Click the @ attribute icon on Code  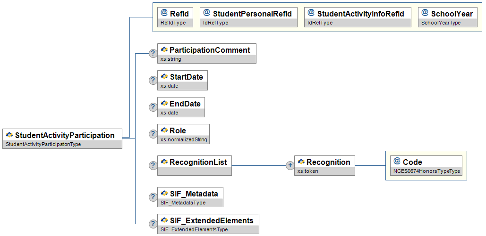pyautogui.click(x=397, y=162)
